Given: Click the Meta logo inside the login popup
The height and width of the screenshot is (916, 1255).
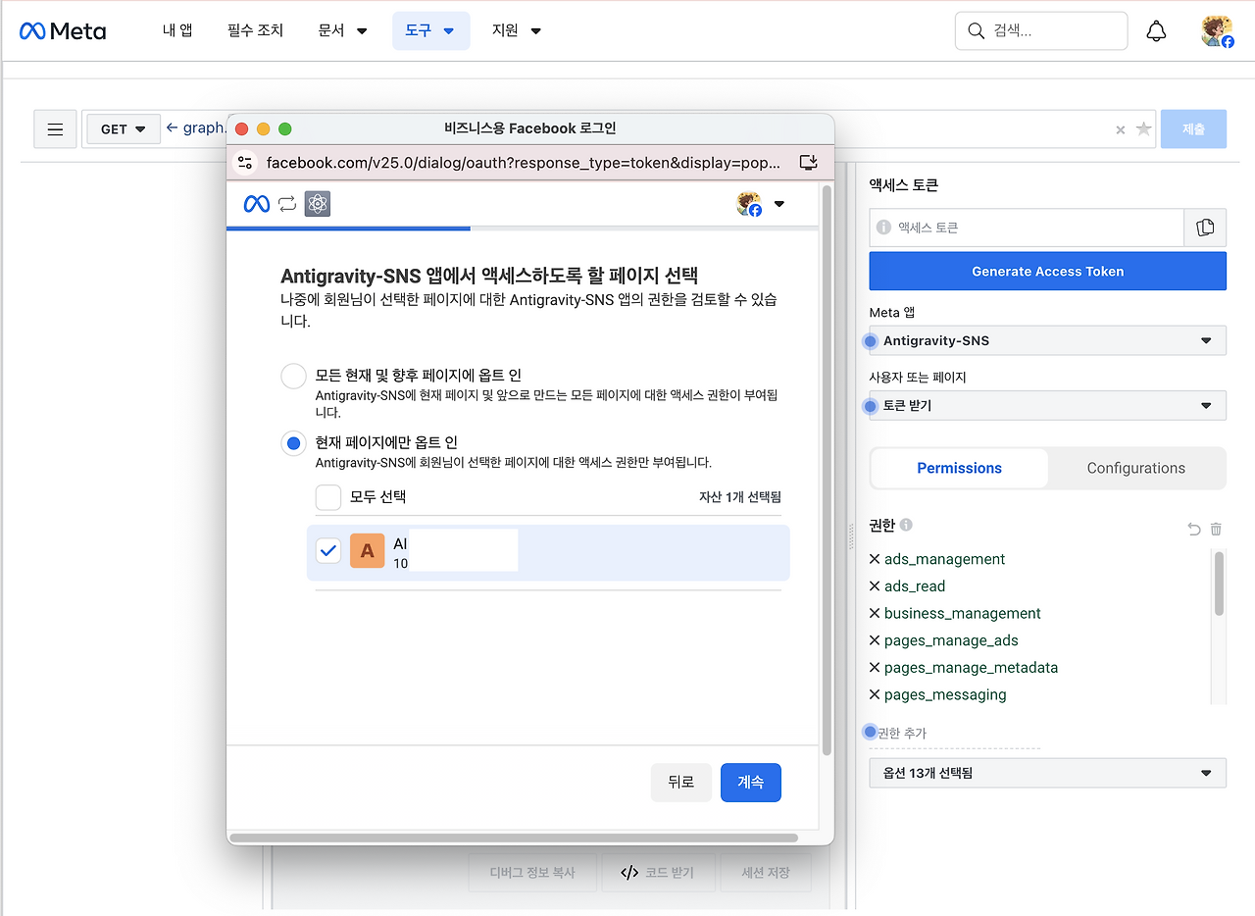Looking at the screenshot, I should [x=257, y=204].
